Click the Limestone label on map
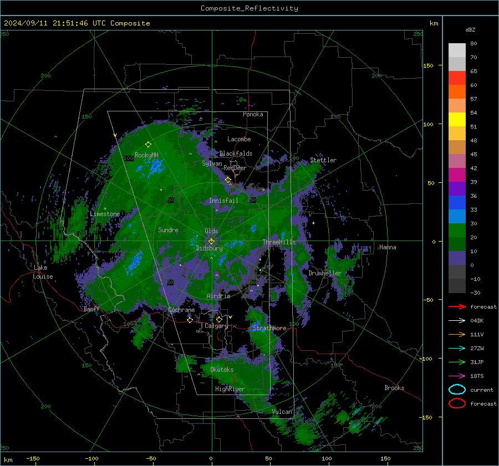 (105, 214)
